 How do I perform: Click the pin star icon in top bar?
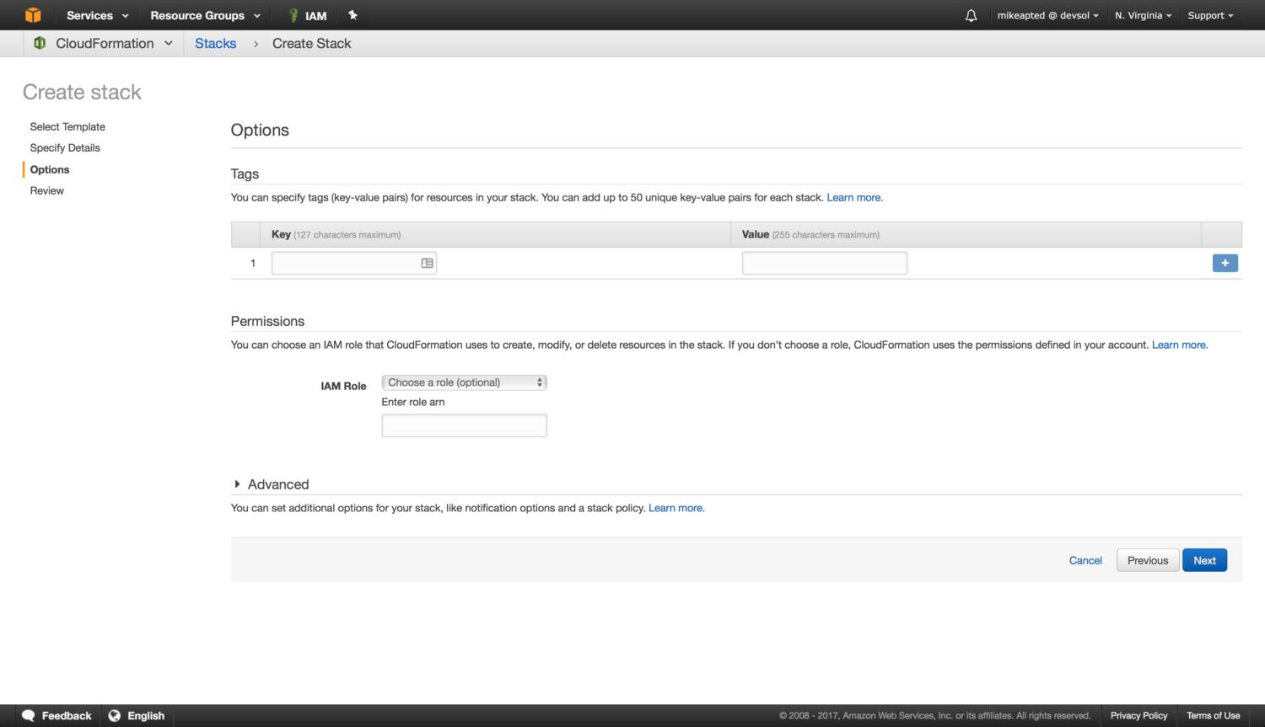[353, 15]
